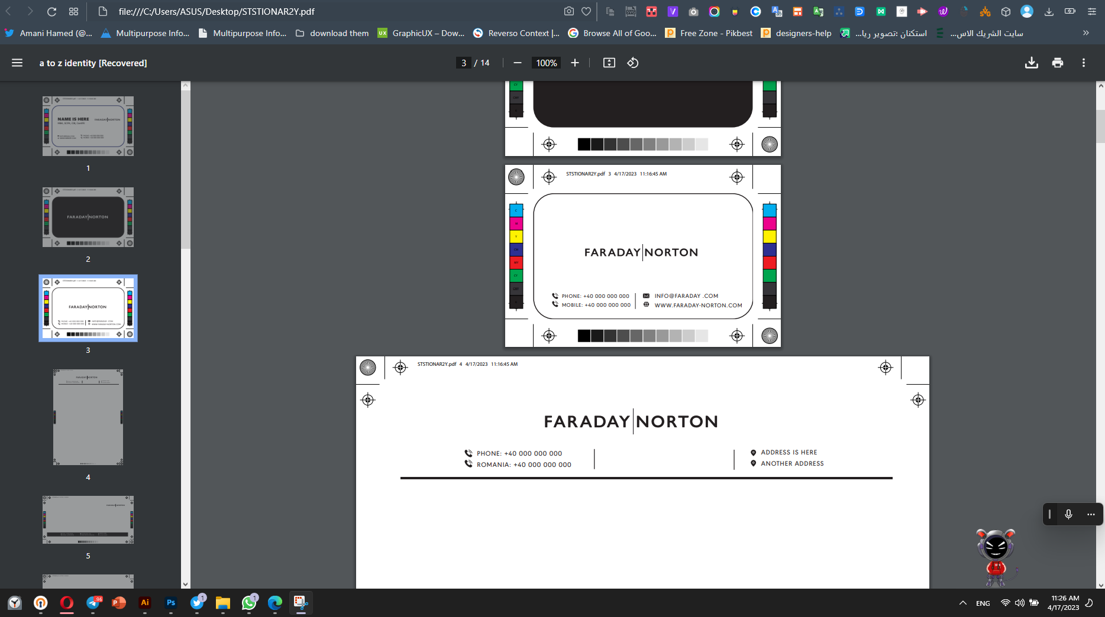Image resolution: width=1105 pixels, height=617 pixels.
Task: Reload the page in browser
Action: [51, 11]
